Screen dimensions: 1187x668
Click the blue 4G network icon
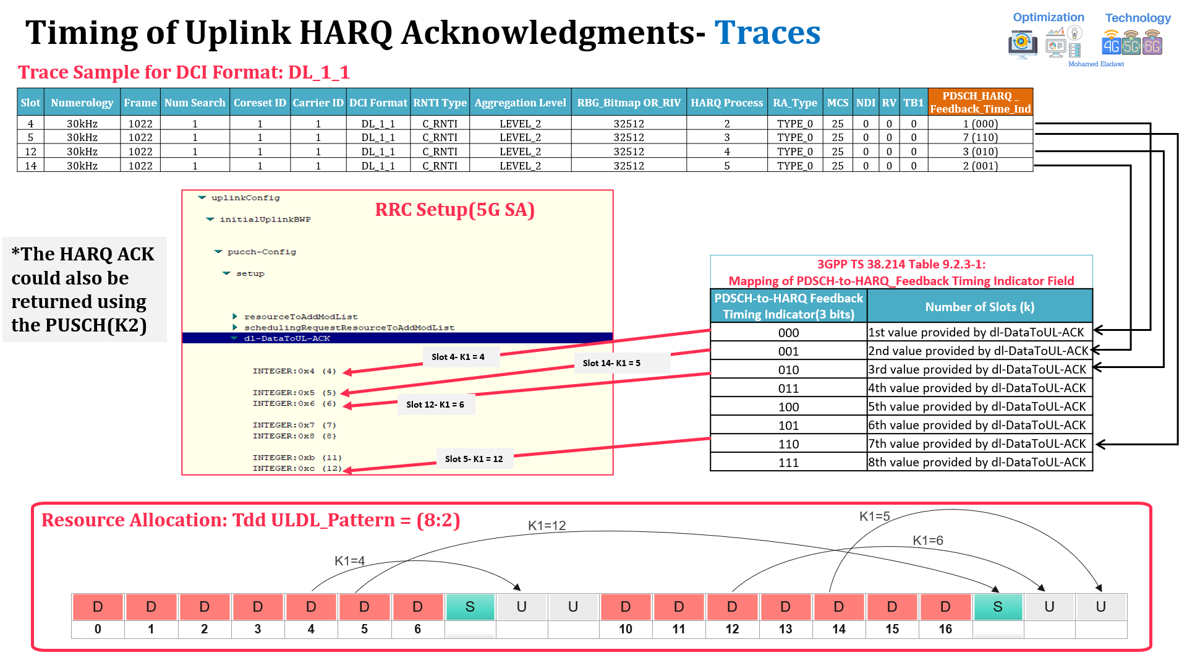(x=1111, y=46)
